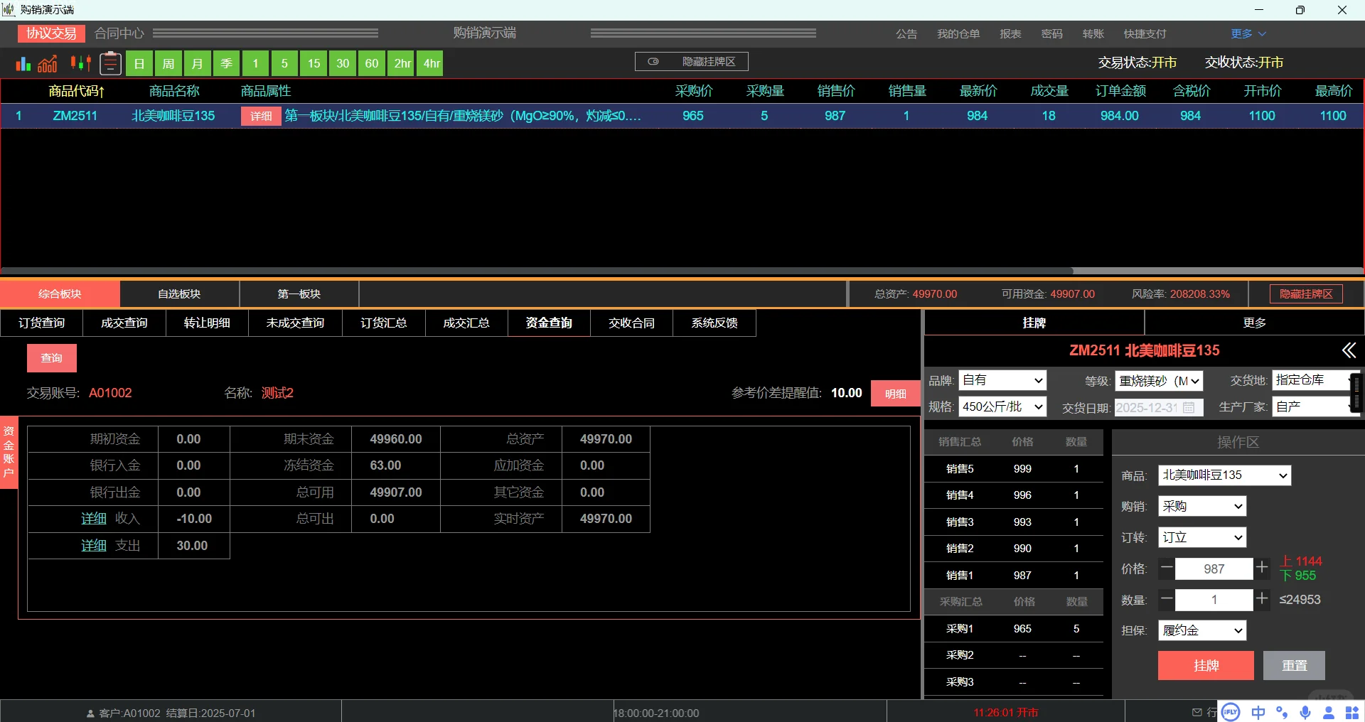Activate the microphone voice input icon
Viewport: 1365px width, 722px height.
pyautogui.click(x=1305, y=712)
